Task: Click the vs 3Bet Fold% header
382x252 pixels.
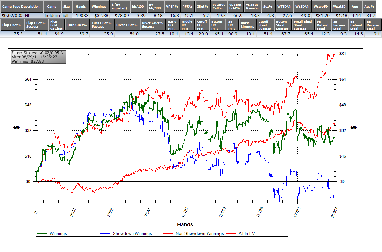Action: point(235,7)
